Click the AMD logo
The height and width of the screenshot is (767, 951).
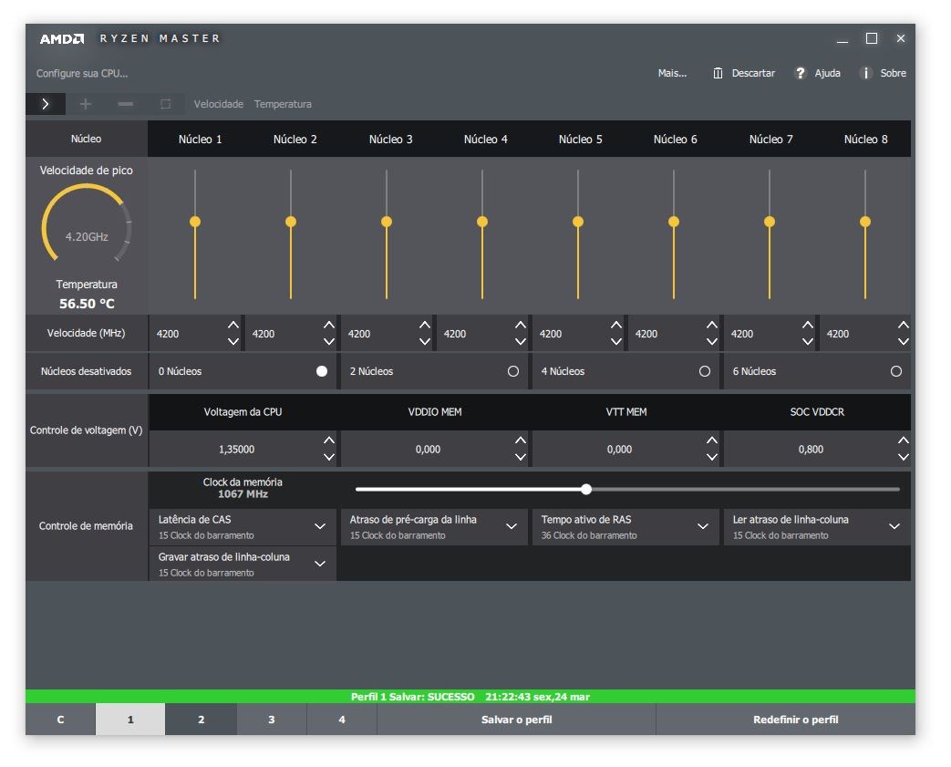click(62, 39)
